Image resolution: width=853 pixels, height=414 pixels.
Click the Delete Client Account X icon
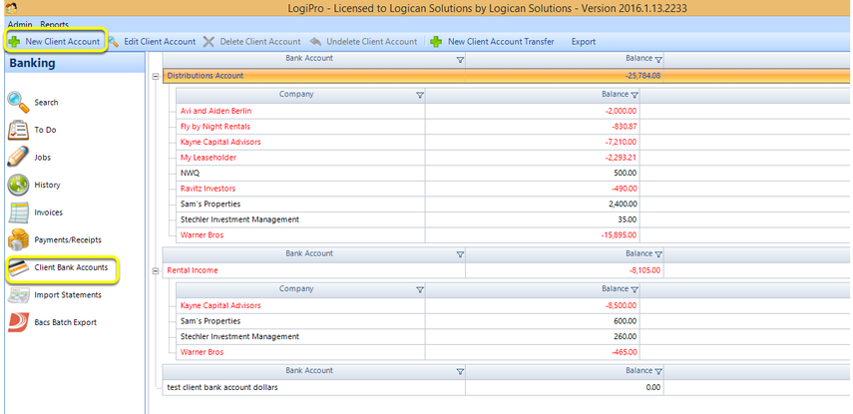tap(209, 42)
